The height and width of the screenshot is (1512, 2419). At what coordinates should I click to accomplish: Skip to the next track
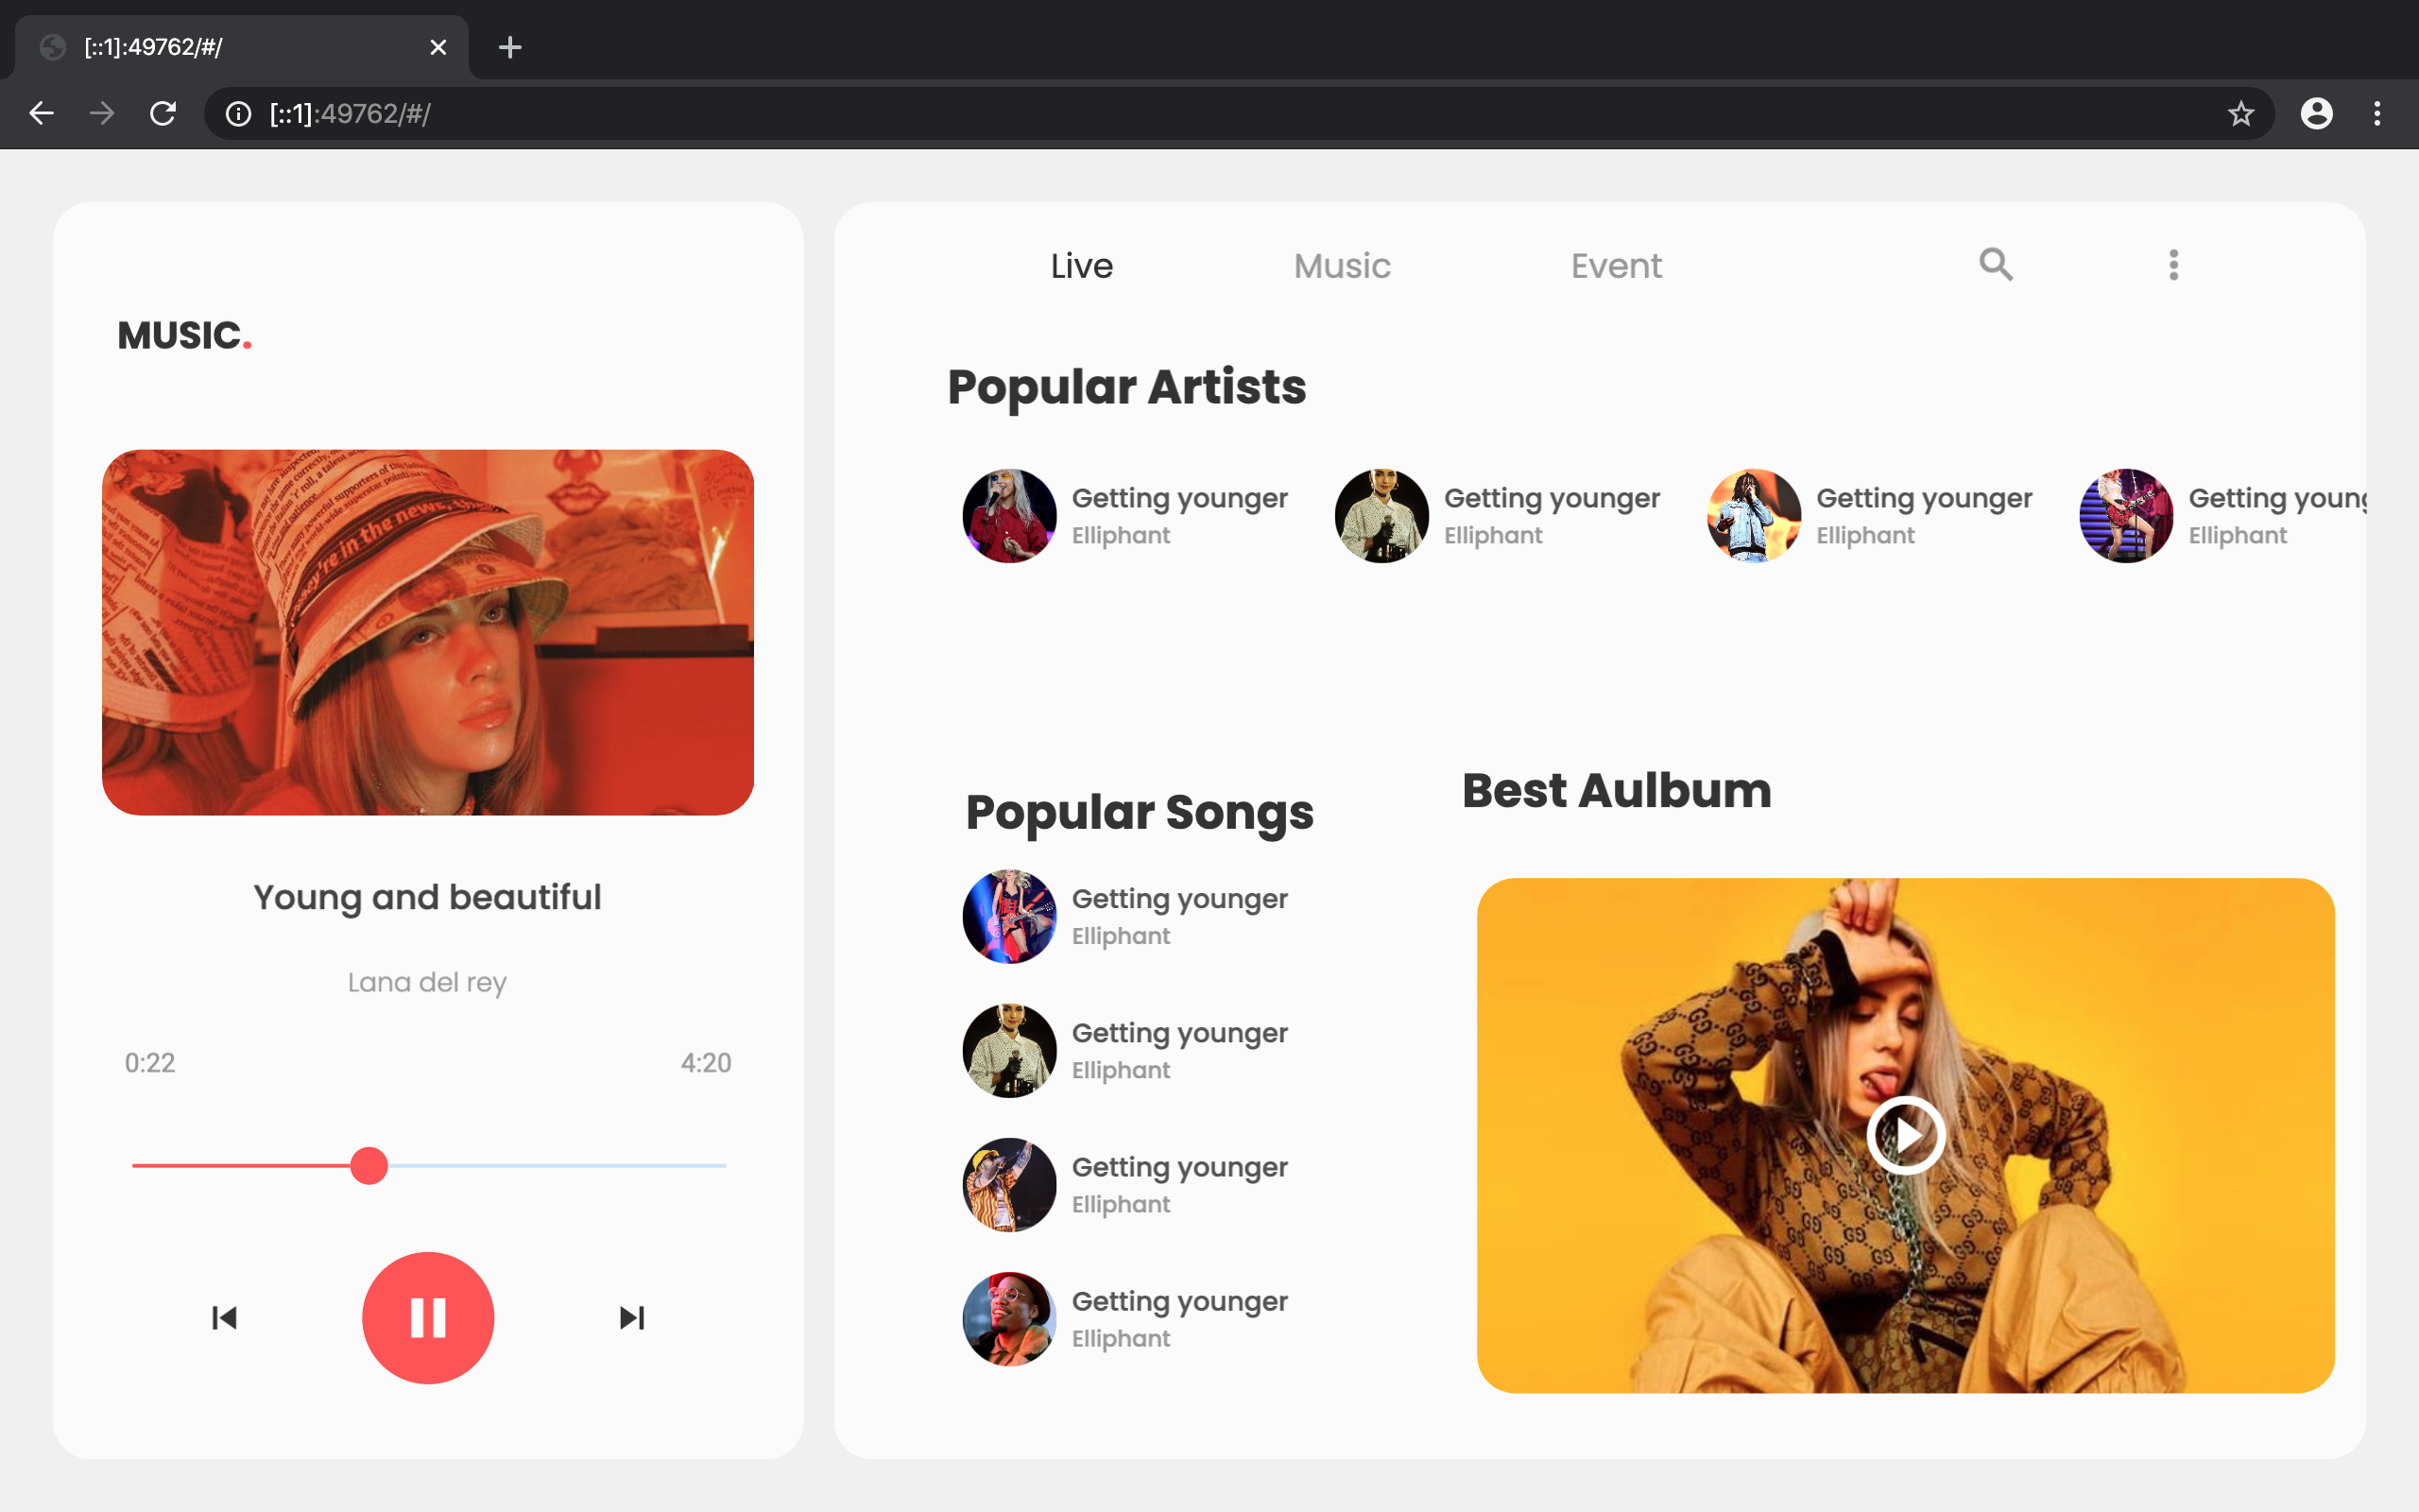[632, 1317]
